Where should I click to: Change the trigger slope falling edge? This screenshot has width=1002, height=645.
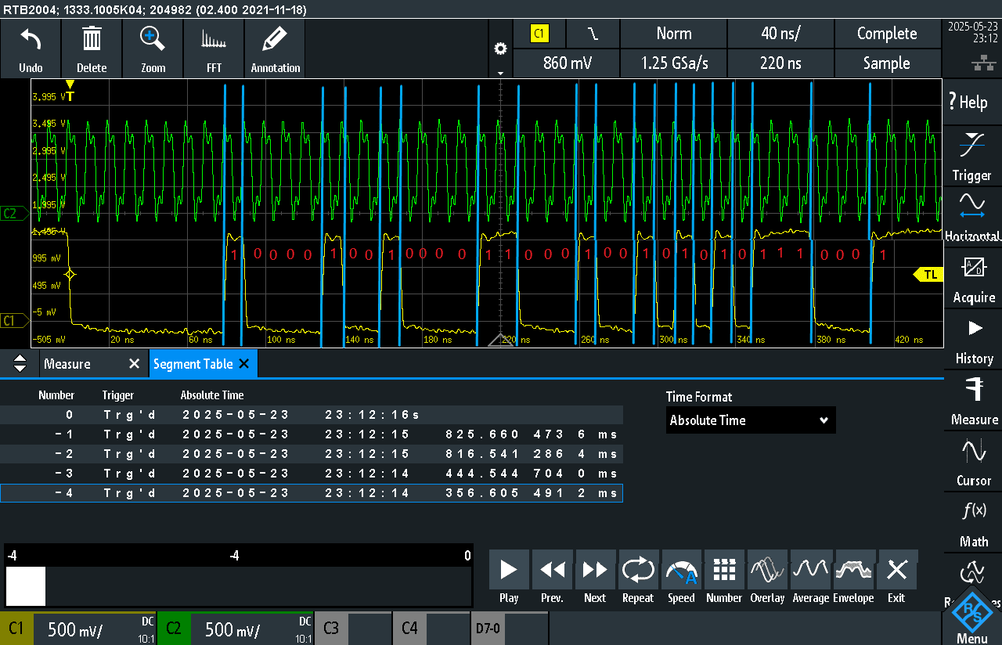coord(593,34)
